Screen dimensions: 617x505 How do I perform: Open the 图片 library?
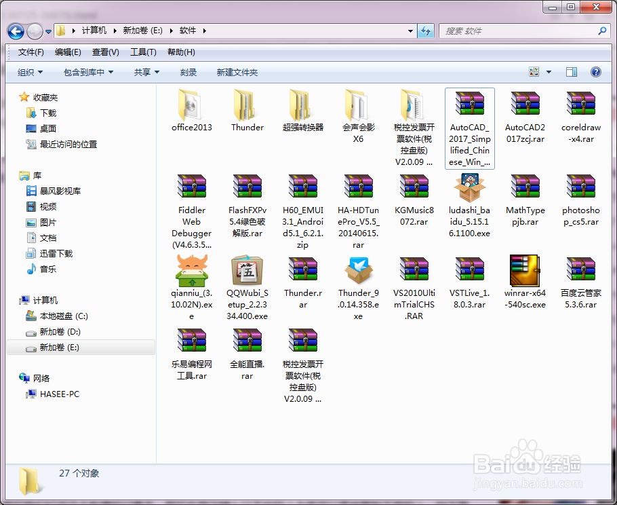[41, 222]
